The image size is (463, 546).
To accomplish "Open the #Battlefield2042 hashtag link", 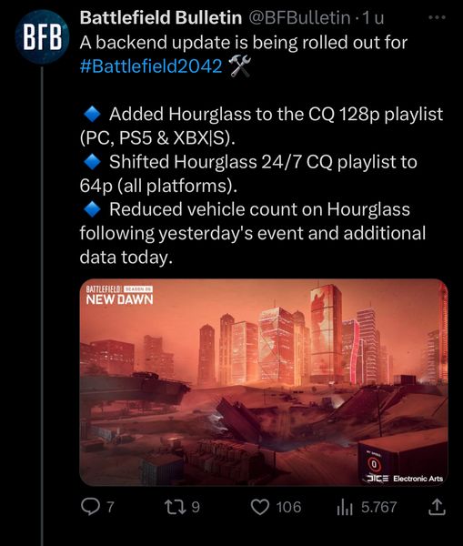I will (x=151, y=66).
